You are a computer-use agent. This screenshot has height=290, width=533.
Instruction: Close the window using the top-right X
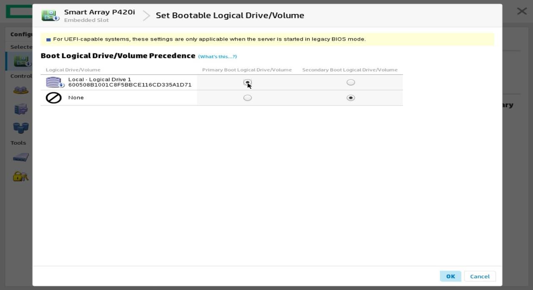[x=522, y=11]
